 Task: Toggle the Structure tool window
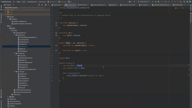(x=1, y=104)
